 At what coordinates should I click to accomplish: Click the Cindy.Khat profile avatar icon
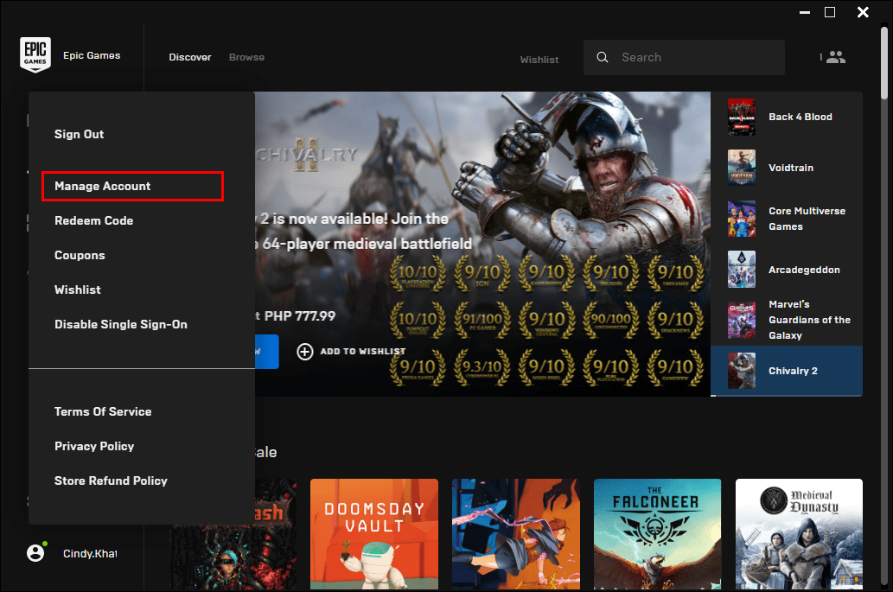click(x=35, y=553)
